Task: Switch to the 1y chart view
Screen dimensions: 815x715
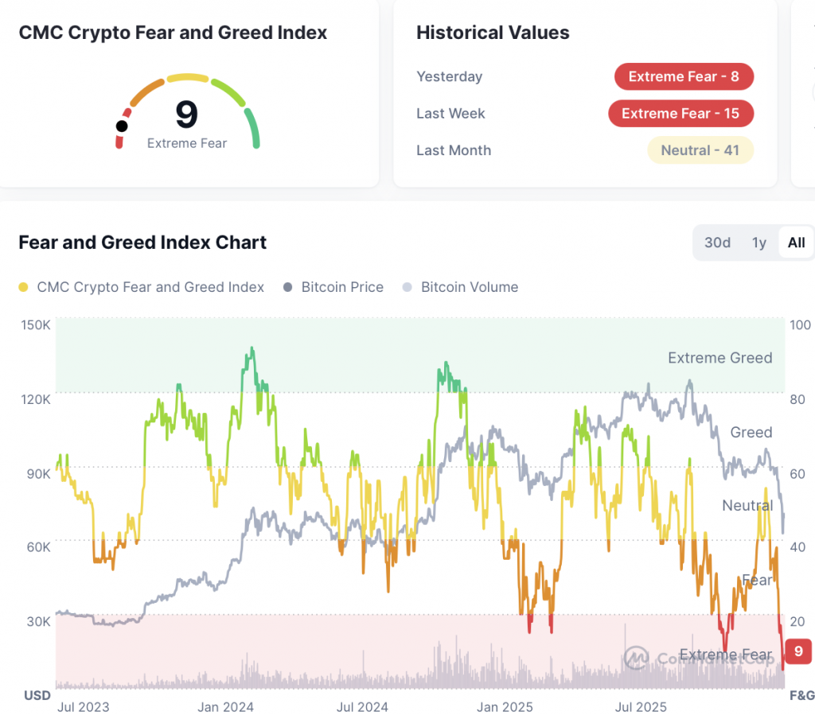Action: [758, 243]
